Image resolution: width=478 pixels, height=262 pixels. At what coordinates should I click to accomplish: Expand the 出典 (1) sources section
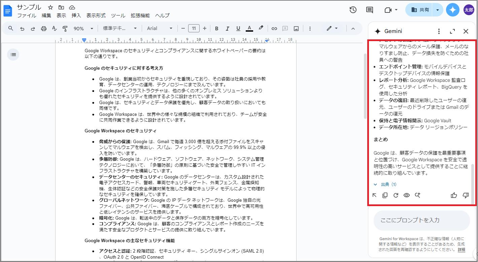pos(385,185)
